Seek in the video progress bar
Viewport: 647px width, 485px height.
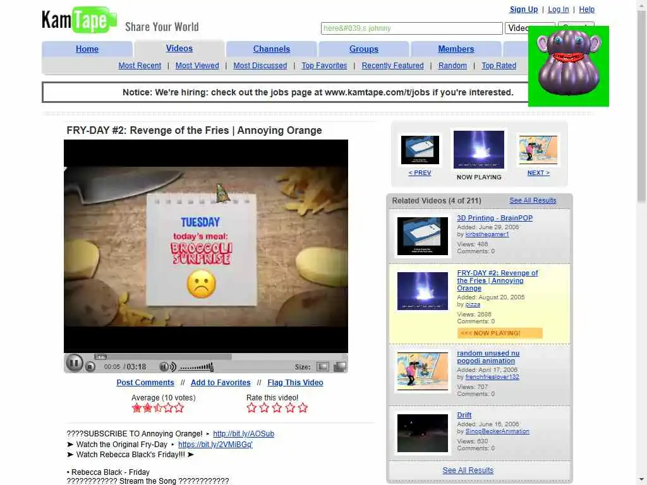[220, 357]
